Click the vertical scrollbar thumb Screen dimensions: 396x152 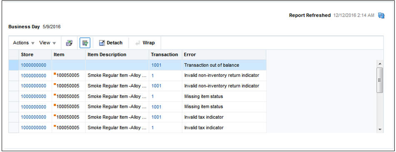click(380, 80)
